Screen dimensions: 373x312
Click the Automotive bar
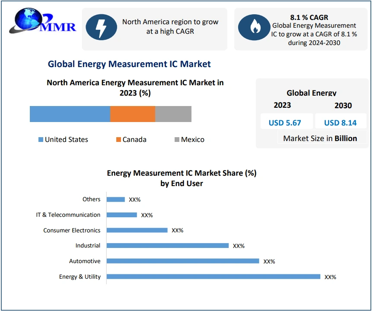182,261
